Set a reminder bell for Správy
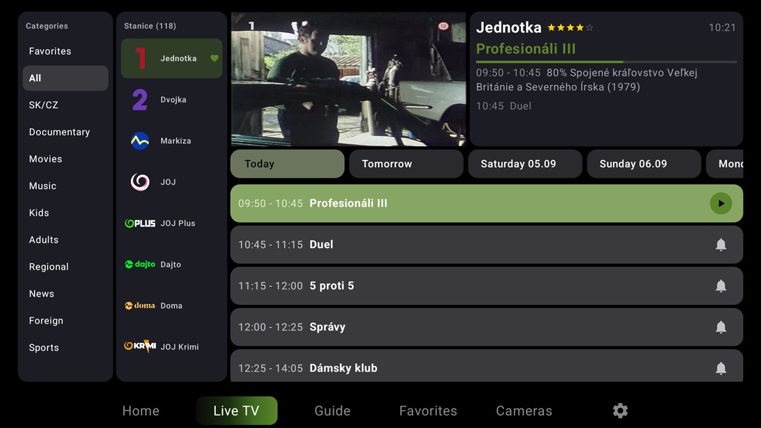 721,327
